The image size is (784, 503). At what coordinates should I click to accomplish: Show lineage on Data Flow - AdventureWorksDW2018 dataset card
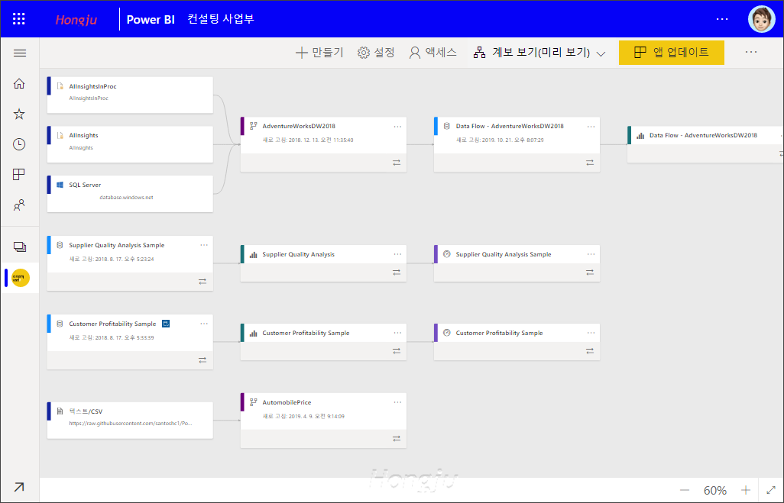[x=590, y=163]
